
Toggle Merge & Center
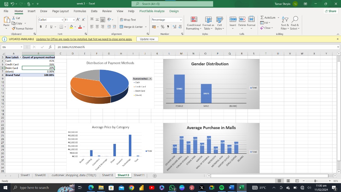[131, 27]
